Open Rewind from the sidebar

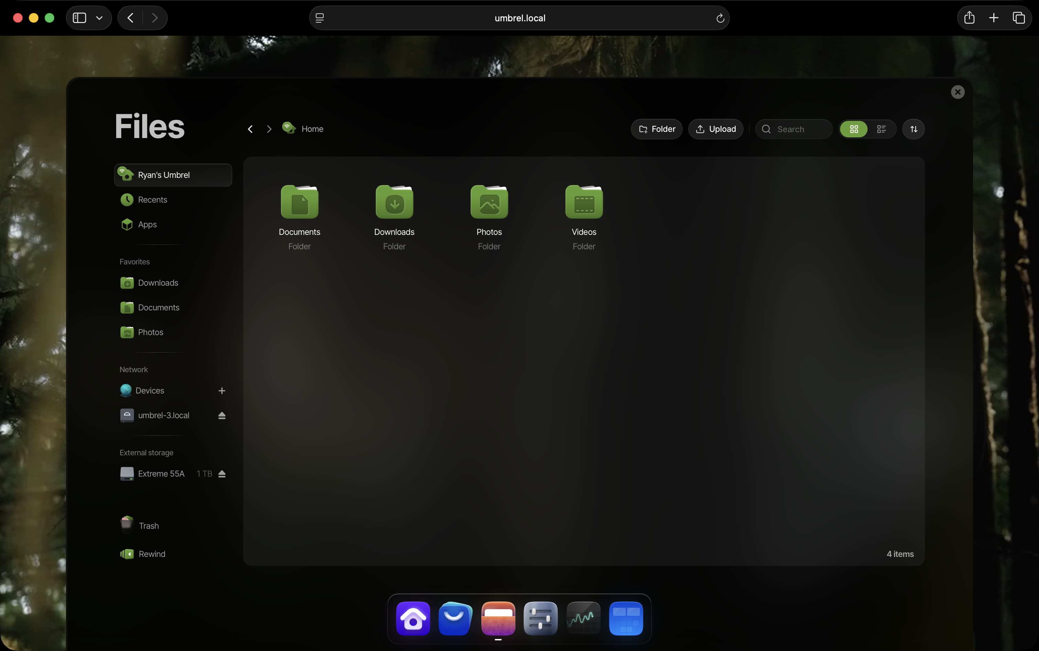click(152, 554)
